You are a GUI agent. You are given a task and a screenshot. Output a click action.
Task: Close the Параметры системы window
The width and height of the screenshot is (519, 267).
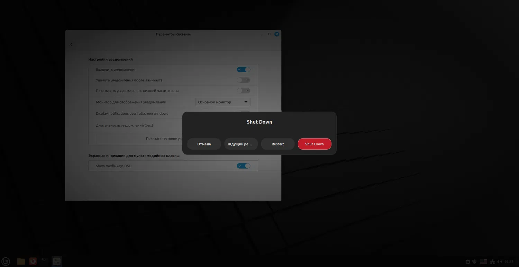coord(277,34)
